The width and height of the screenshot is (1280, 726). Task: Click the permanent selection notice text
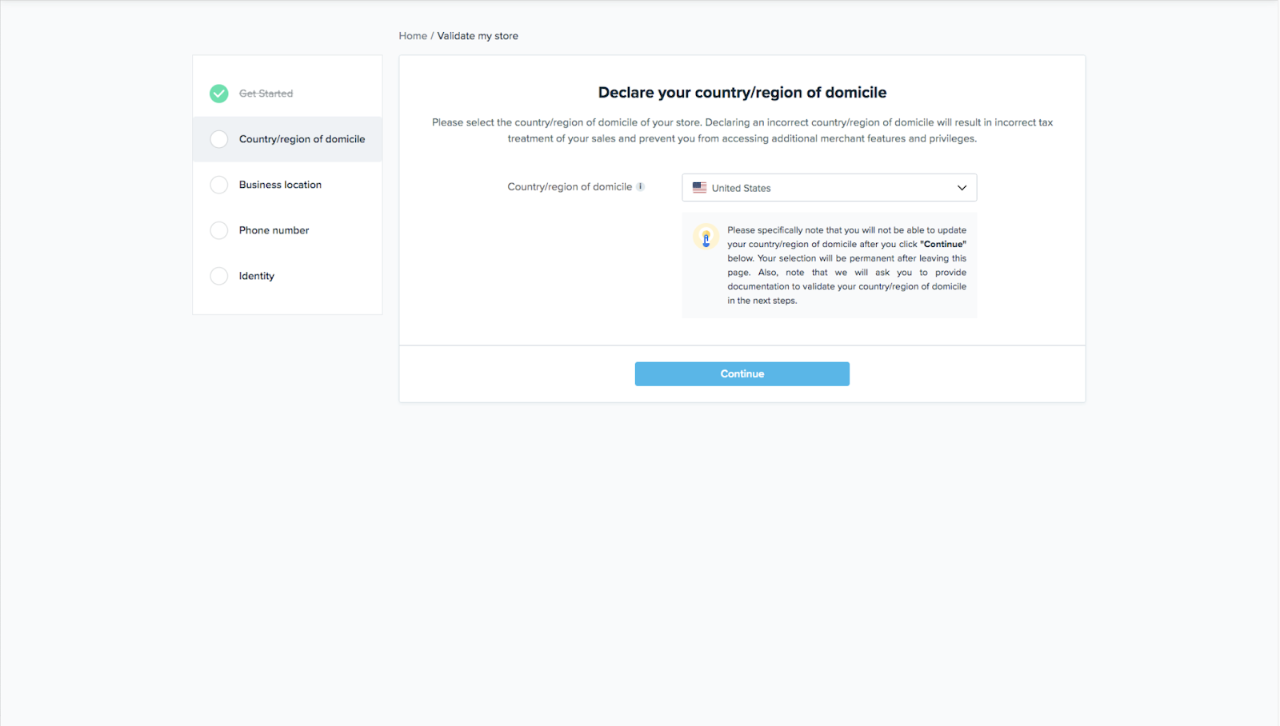846,265
